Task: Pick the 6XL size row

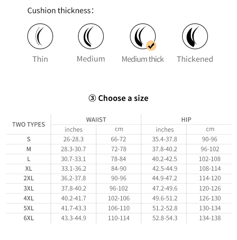Action: pos(29,218)
